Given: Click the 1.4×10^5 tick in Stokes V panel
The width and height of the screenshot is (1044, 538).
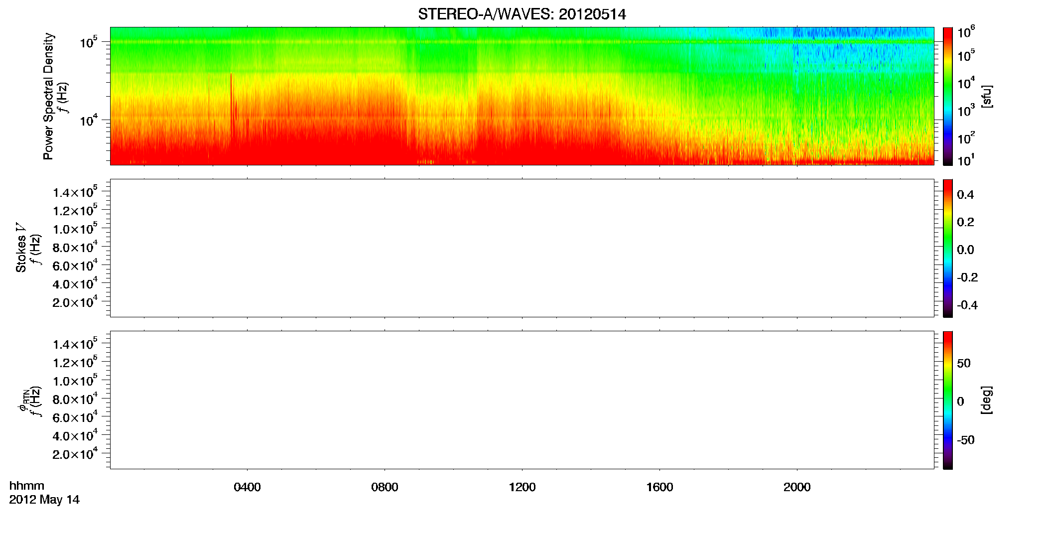Looking at the screenshot, I should [x=75, y=191].
